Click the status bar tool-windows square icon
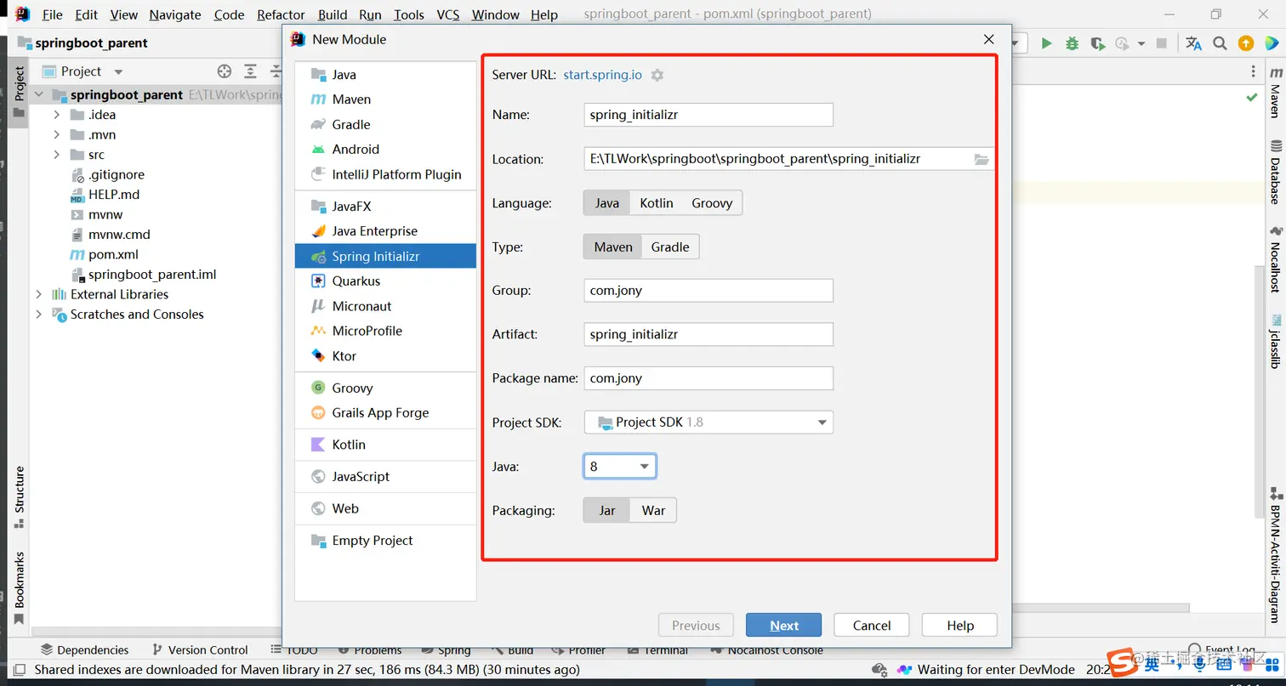Screen dimensions: 1286x686 pyautogui.click(x=19, y=670)
